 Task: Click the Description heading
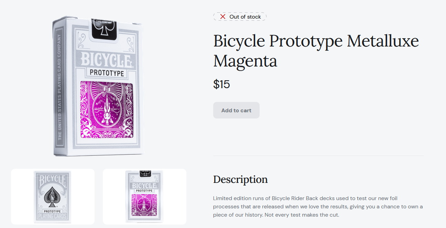[240, 179]
